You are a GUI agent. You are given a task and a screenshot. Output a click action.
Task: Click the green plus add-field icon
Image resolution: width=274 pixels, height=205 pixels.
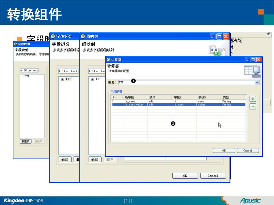253,99
